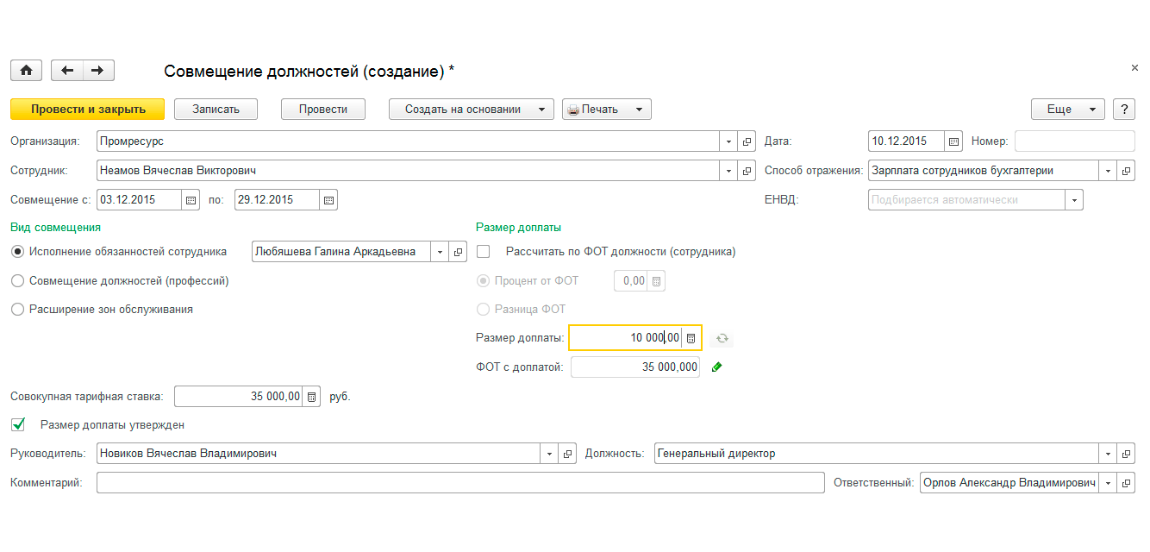Select Расширение зон обслуживания radio option
This screenshot has width=1150, height=552.
click(x=17, y=310)
